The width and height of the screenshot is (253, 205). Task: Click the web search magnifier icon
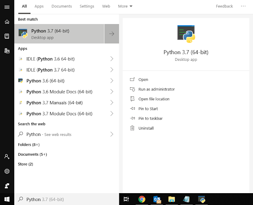[21, 134]
